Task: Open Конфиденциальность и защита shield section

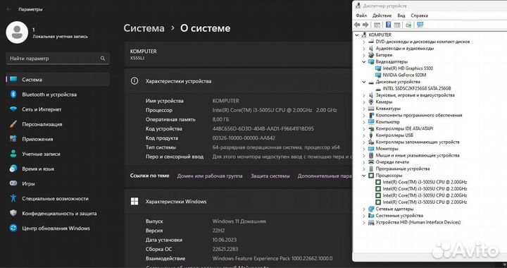Action: pyautogui.click(x=58, y=213)
